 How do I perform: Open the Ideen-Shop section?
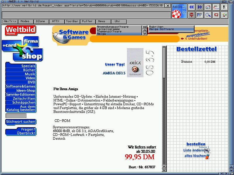click(x=21, y=90)
